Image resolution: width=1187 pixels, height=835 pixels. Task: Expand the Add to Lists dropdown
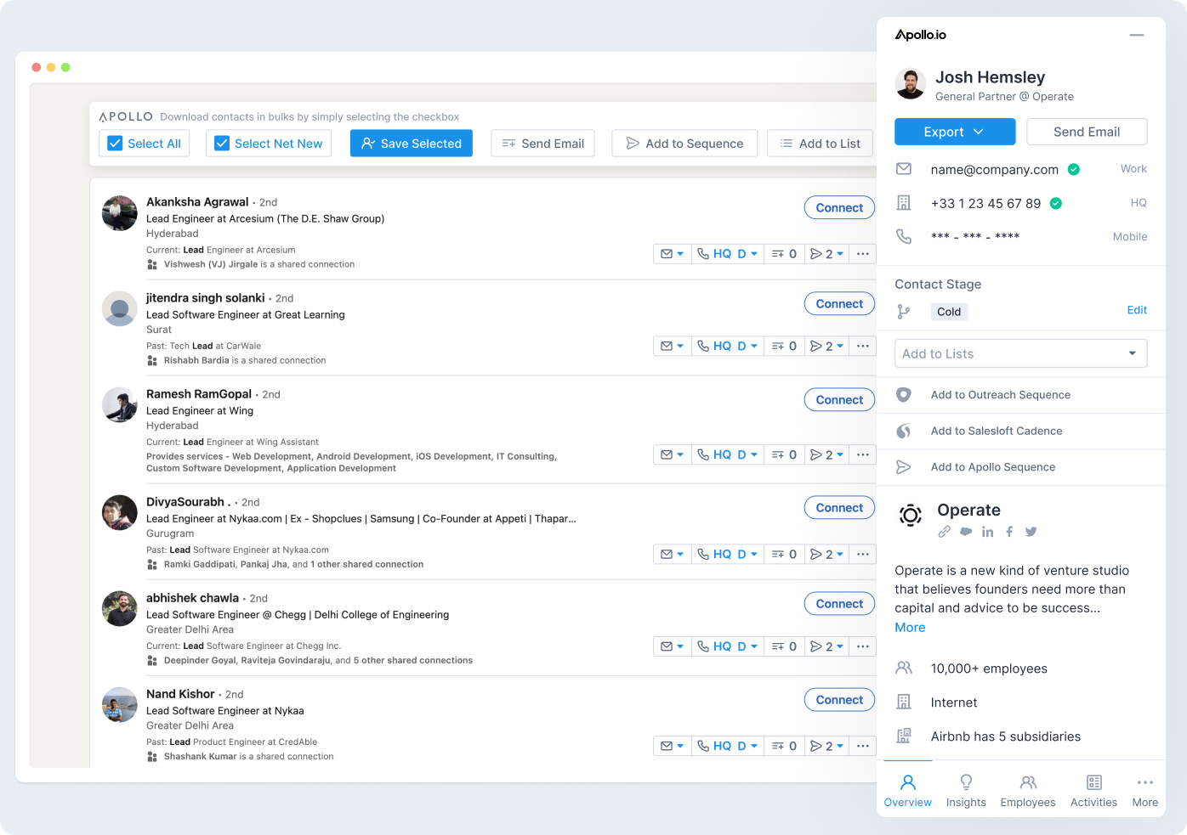tap(1132, 353)
